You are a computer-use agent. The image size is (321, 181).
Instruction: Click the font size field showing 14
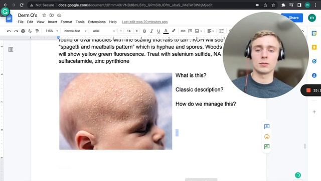tap(128, 31)
